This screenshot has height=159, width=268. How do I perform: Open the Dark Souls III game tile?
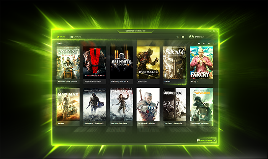pos(148,65)
